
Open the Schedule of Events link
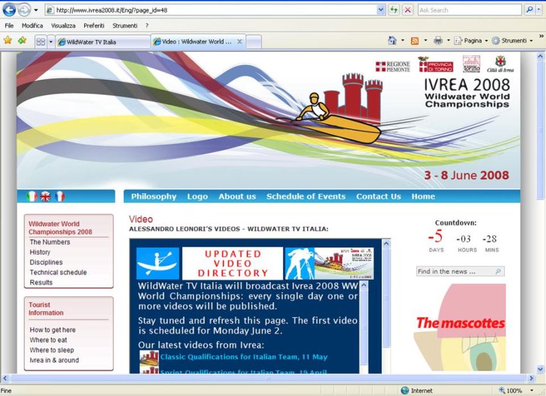click(x=306, y=196)
